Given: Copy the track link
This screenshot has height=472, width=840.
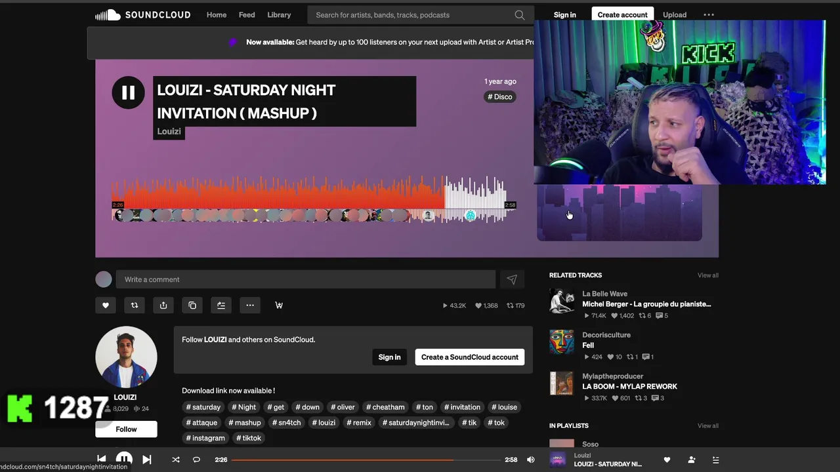Looking at the screenshot, I should tap(192, 305).
